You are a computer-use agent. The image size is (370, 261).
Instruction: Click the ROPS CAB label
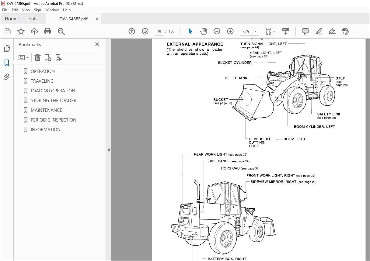pyautogui.click(x=230, y=168)
